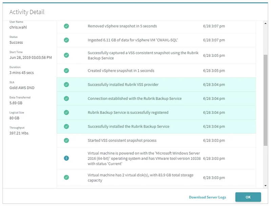Click the timestamp on 'Removed vSphere snapshot' row
The height and width of the screenshot is (207, 271).
[214, 26]
